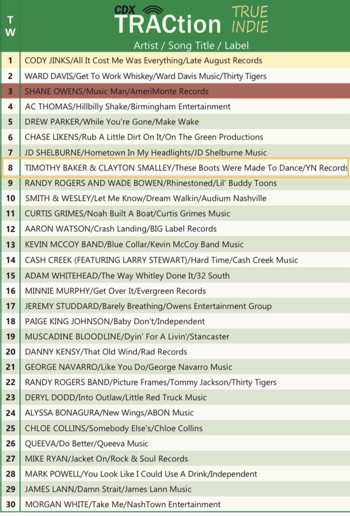Screen dimensions: 350x516
Task: Click rank number 8 in TW column
Action: (x=10, y=168)
